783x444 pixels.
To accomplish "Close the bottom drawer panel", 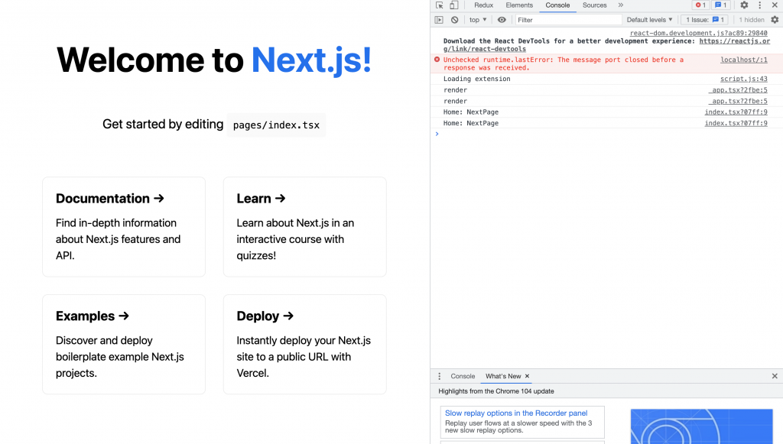I will point(775,376).
